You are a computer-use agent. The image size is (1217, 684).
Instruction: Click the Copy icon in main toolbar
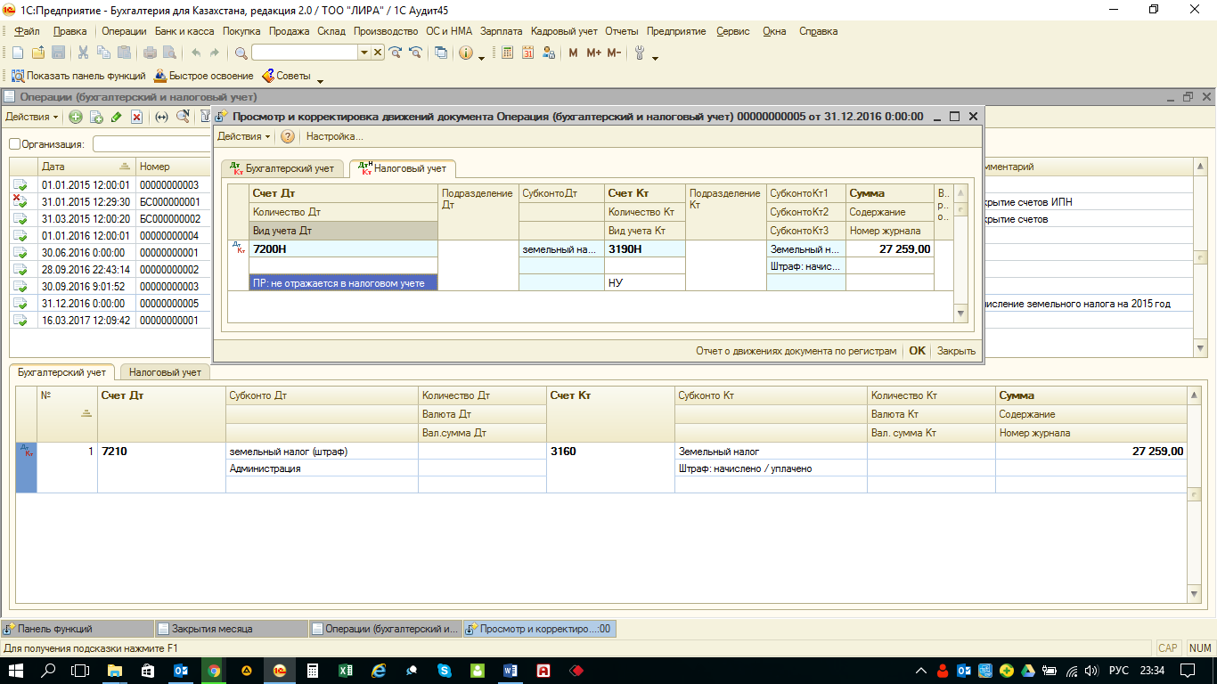103,53
